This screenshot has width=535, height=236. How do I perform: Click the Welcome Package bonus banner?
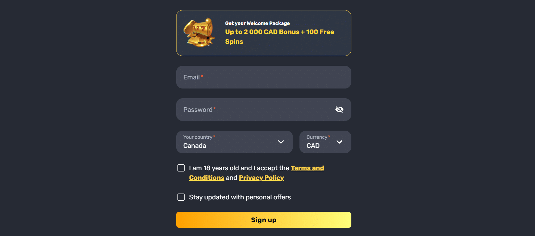tap(263, 33)
